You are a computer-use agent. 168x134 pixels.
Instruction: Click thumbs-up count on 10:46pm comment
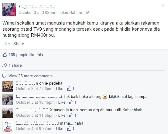click(x=73, y=102)
